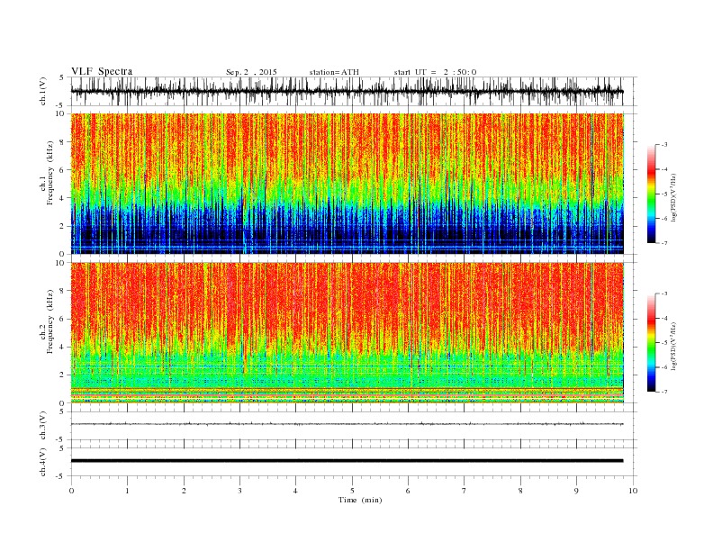Click time axis tick label "9"
This screenshot has width=713, height=551.
pos(576,491)
